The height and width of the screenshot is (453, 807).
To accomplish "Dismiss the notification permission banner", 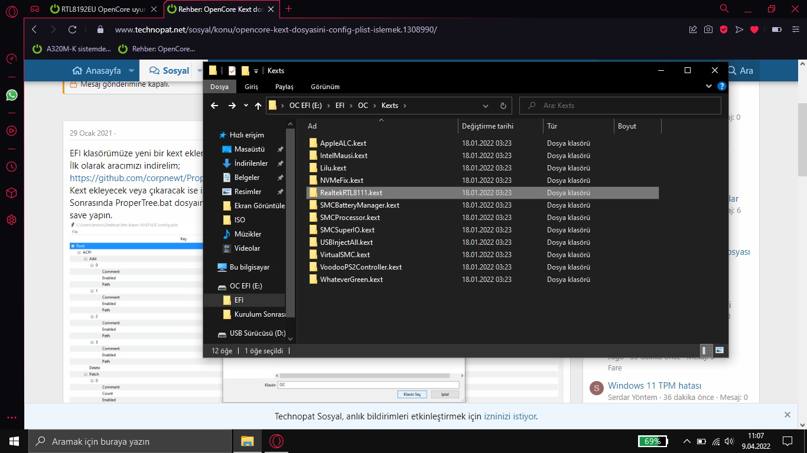I will 787,415.
